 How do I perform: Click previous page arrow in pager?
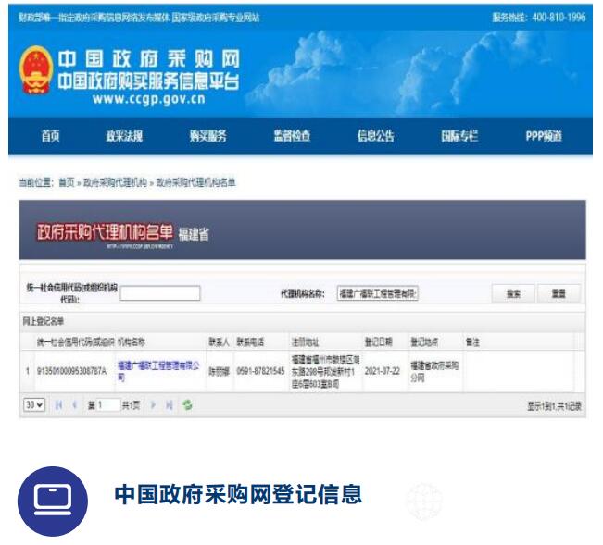tap(75, 405)
